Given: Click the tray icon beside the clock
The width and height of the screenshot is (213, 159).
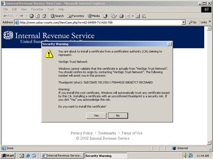Looking at the screenshot, I should click(190, 156).
